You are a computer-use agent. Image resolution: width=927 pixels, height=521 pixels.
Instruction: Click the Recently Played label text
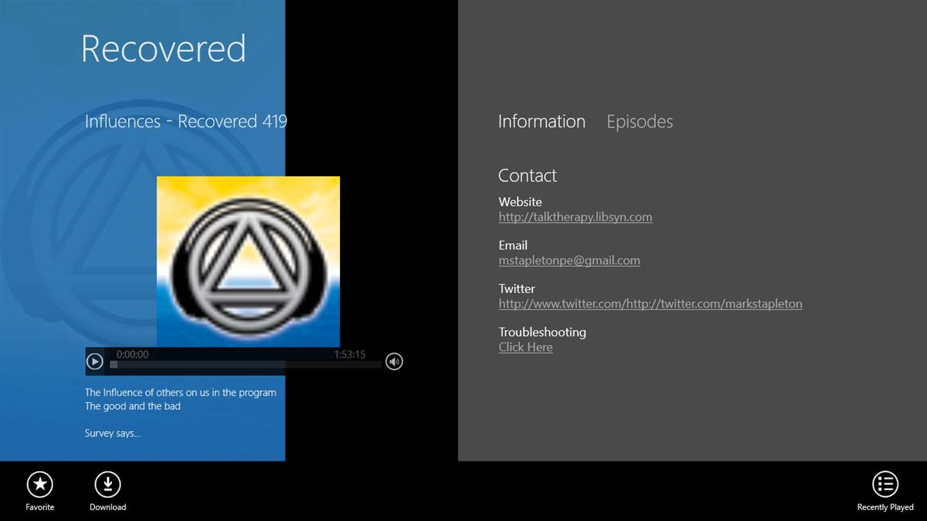pos(885,507)
